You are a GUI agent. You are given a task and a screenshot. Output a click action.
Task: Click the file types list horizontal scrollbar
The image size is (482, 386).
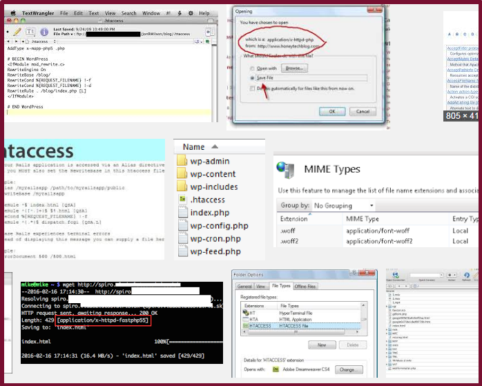coord(301,332)
